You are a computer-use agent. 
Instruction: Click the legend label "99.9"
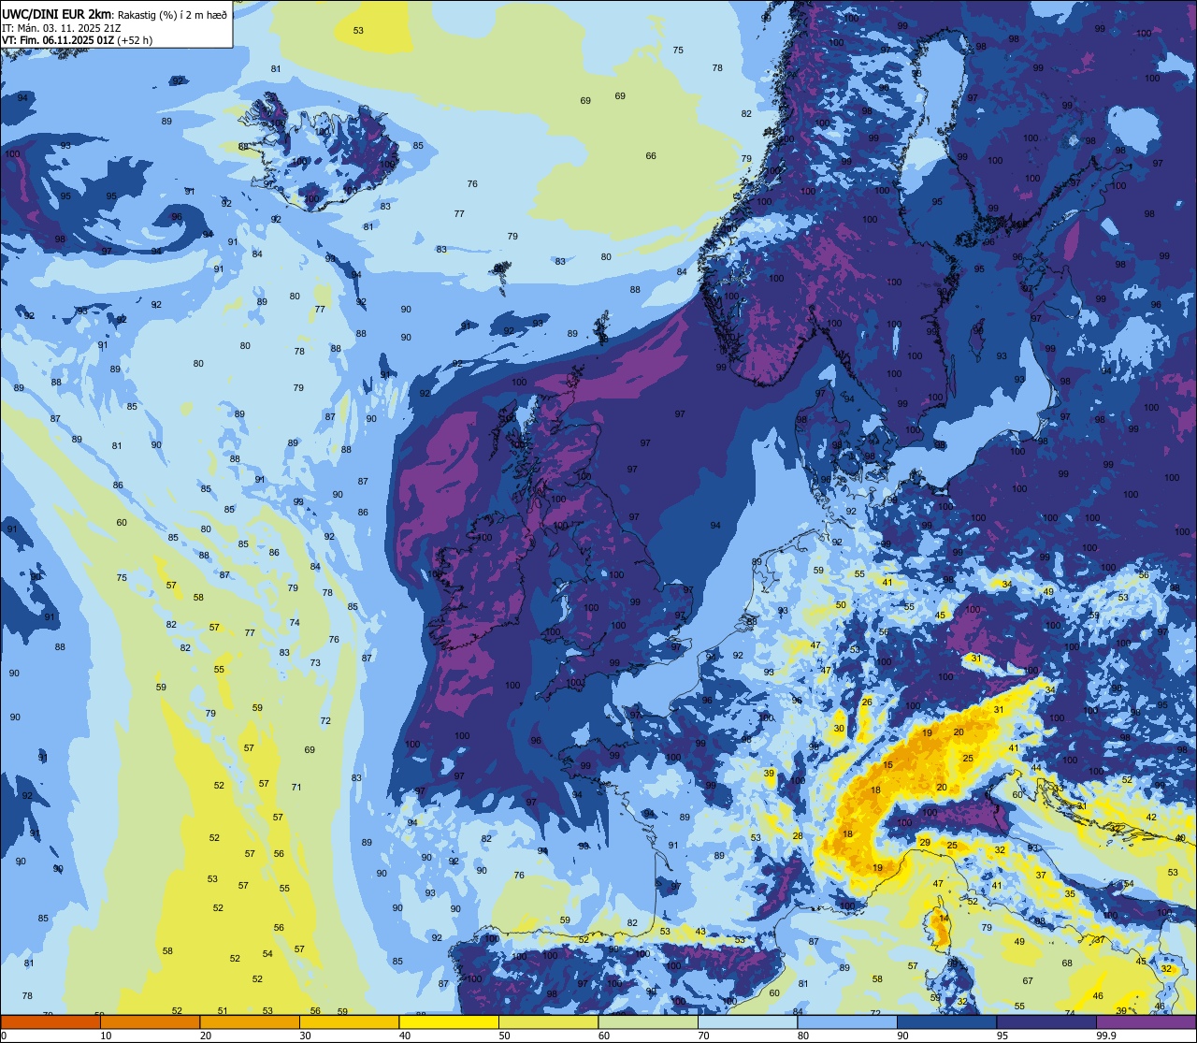1106,1036
